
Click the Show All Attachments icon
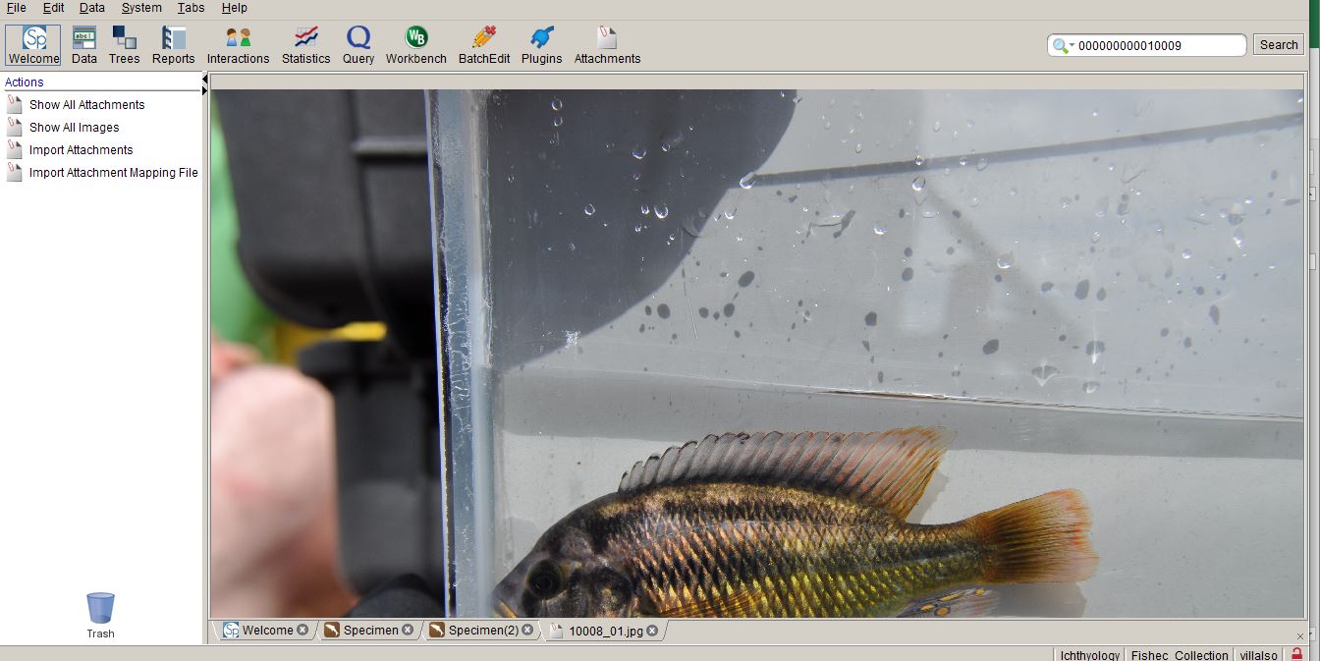15,104
